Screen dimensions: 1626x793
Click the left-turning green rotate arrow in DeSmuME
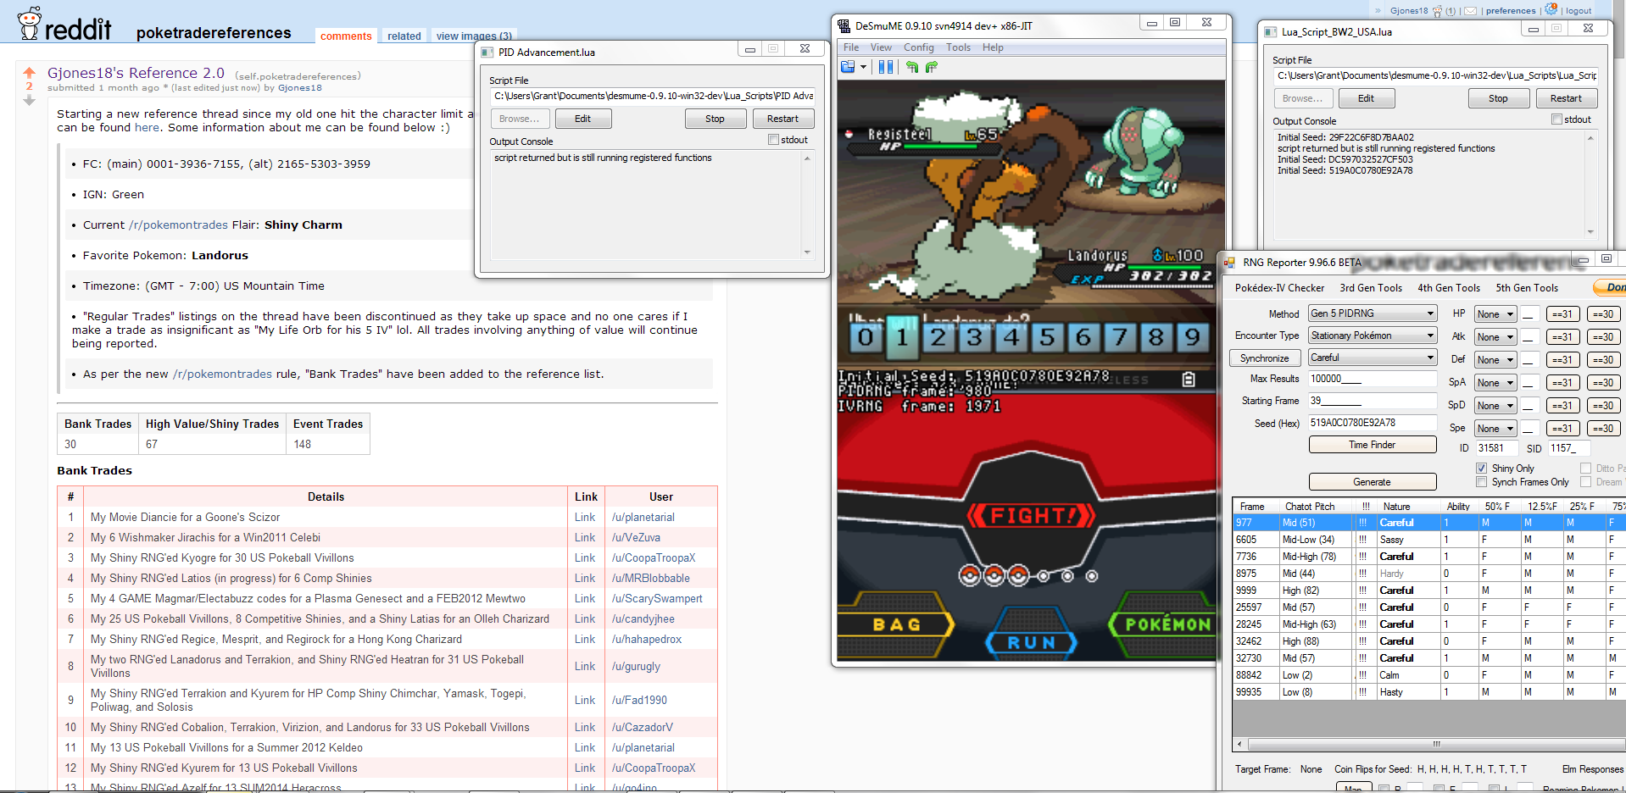912,67
